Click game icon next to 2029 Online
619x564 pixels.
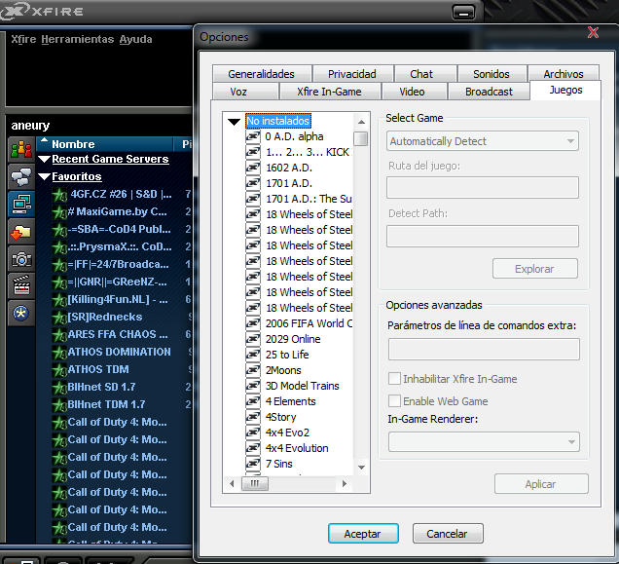point(253,339)
